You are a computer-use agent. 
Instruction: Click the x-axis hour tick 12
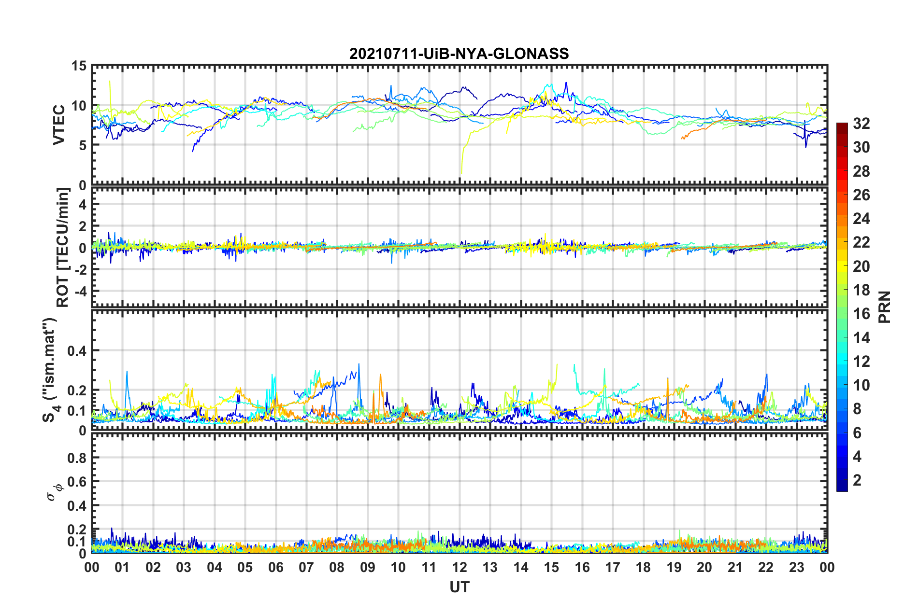click(x=459, y=567)
